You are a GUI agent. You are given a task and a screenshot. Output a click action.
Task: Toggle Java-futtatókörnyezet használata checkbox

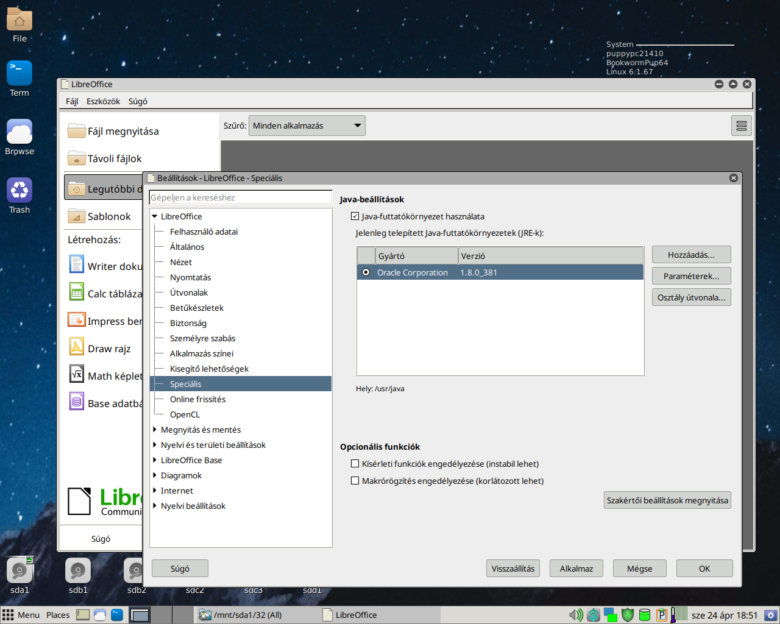355,216
